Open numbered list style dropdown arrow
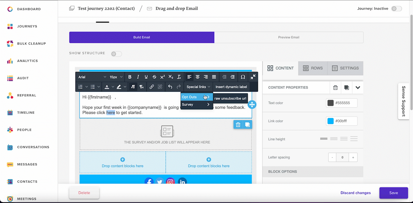This screenshot has width=413, height=203. [x=86, y=87]
